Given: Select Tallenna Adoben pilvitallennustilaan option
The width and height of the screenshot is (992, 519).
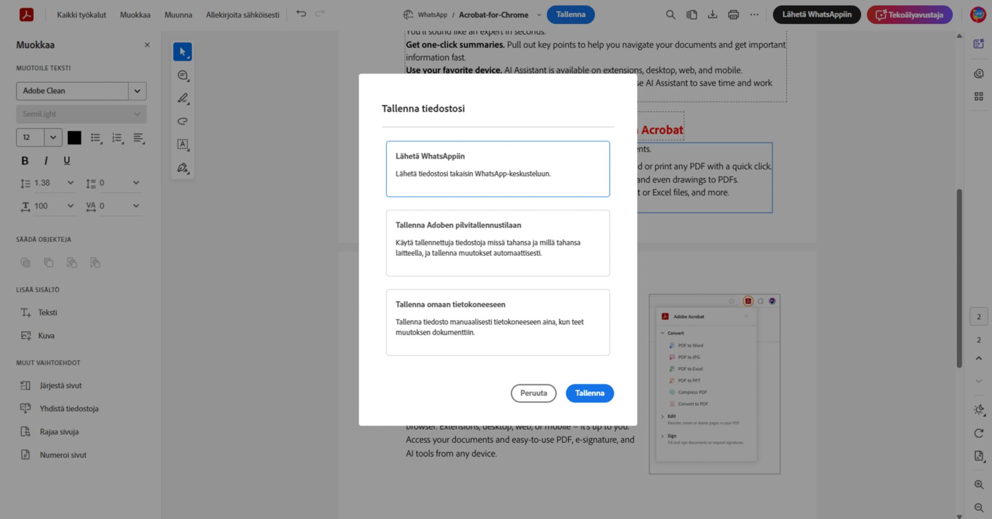Looking at the screenshot, I should (x=498, y=243).
